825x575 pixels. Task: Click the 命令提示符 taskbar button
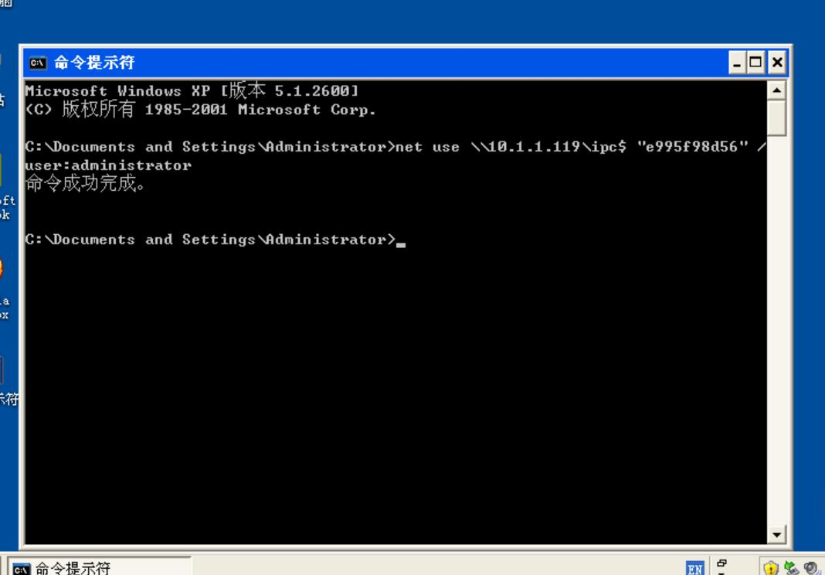100,566
